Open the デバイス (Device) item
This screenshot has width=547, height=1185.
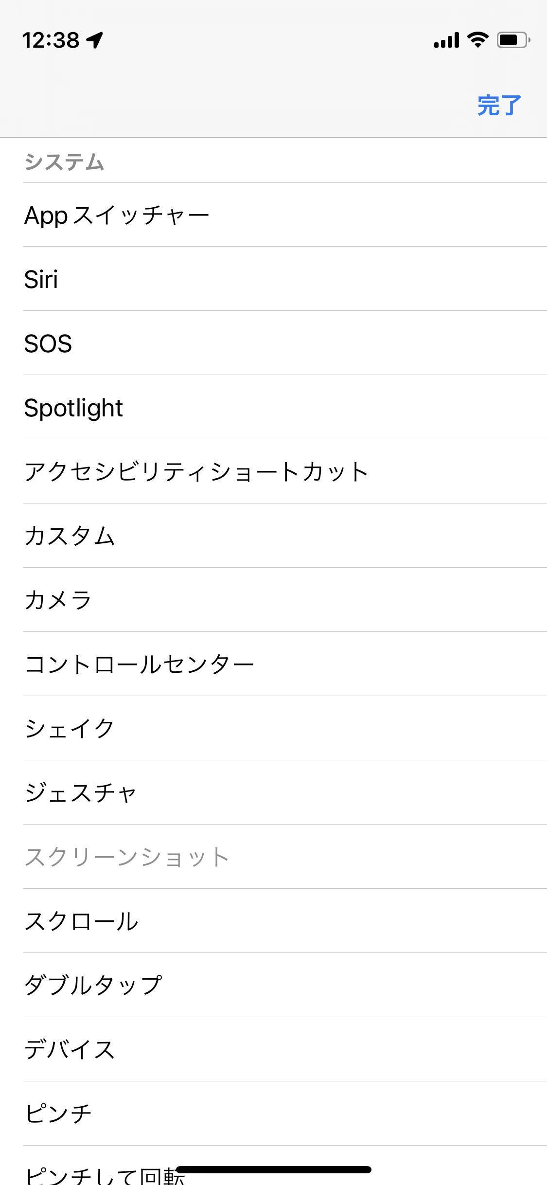click(x=70, y=1050)
